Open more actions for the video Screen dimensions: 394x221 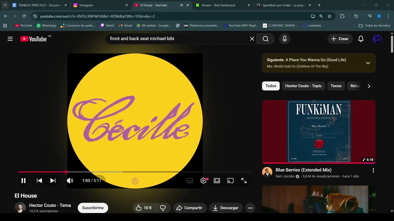coord(250,208)
